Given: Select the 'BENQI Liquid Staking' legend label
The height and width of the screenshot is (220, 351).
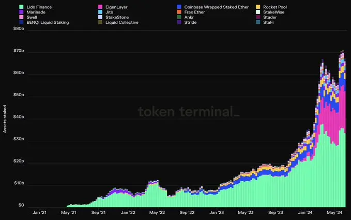Looking at the screenshot, I should pos(48,22).
